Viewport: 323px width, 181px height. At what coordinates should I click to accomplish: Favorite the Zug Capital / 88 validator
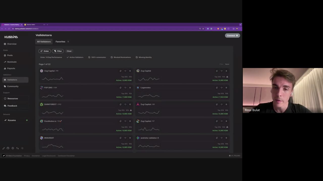click(222, 104)
